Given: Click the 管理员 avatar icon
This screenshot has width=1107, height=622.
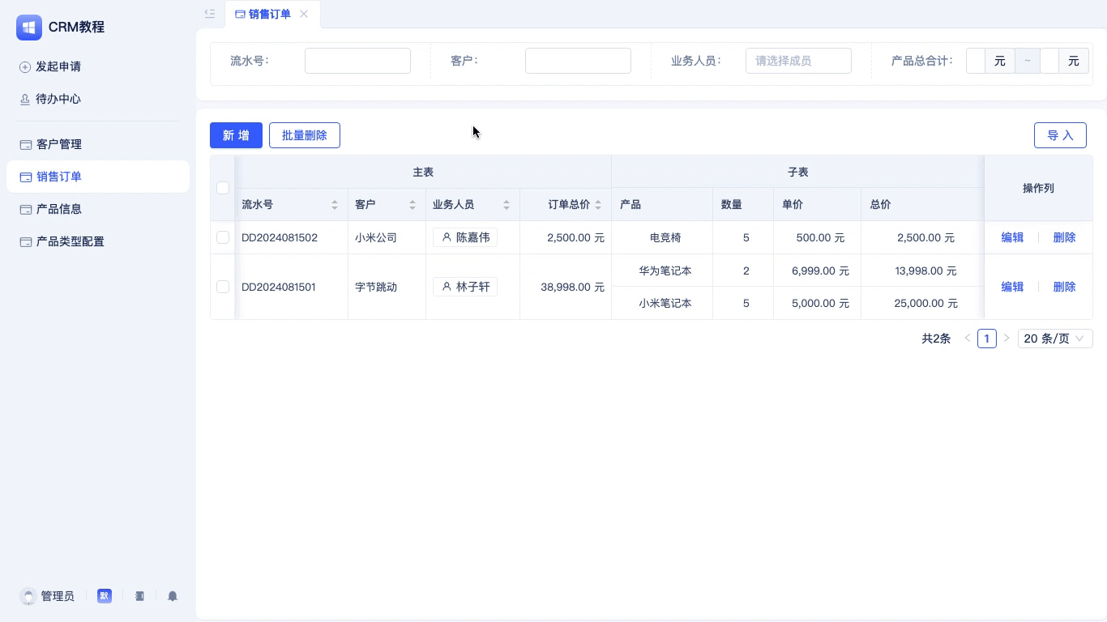Looking at the screenshot, I should 27,596.
